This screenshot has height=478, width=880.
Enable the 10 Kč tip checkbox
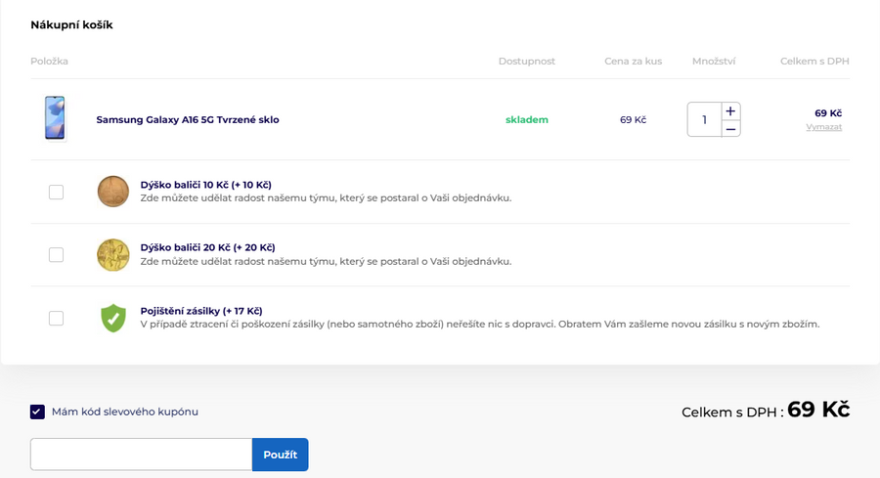pos(56,192)
